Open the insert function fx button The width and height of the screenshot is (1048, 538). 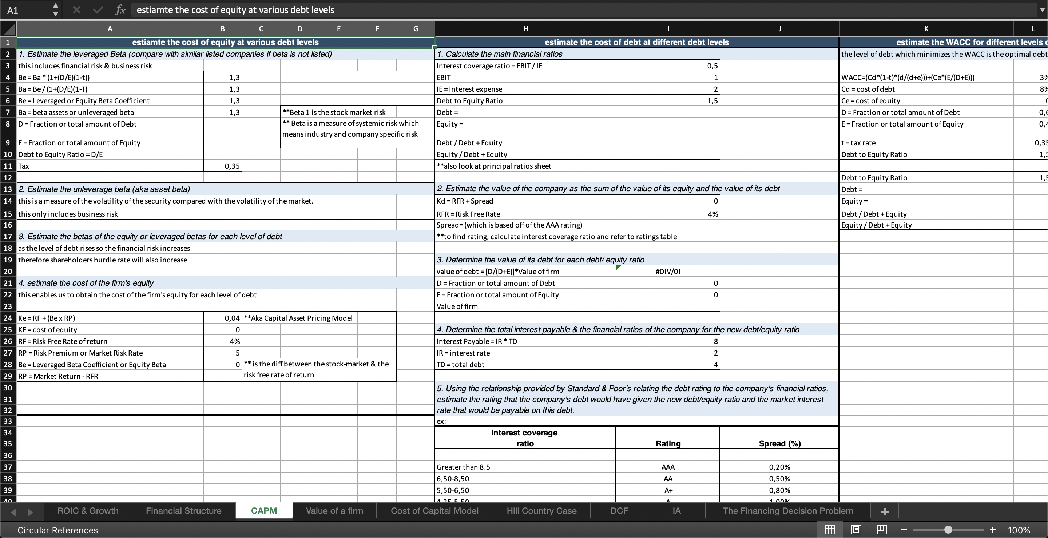[x=120, y=10]
